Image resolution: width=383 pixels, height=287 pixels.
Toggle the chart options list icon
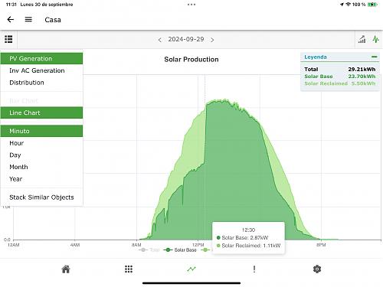(x=8, y=39)
